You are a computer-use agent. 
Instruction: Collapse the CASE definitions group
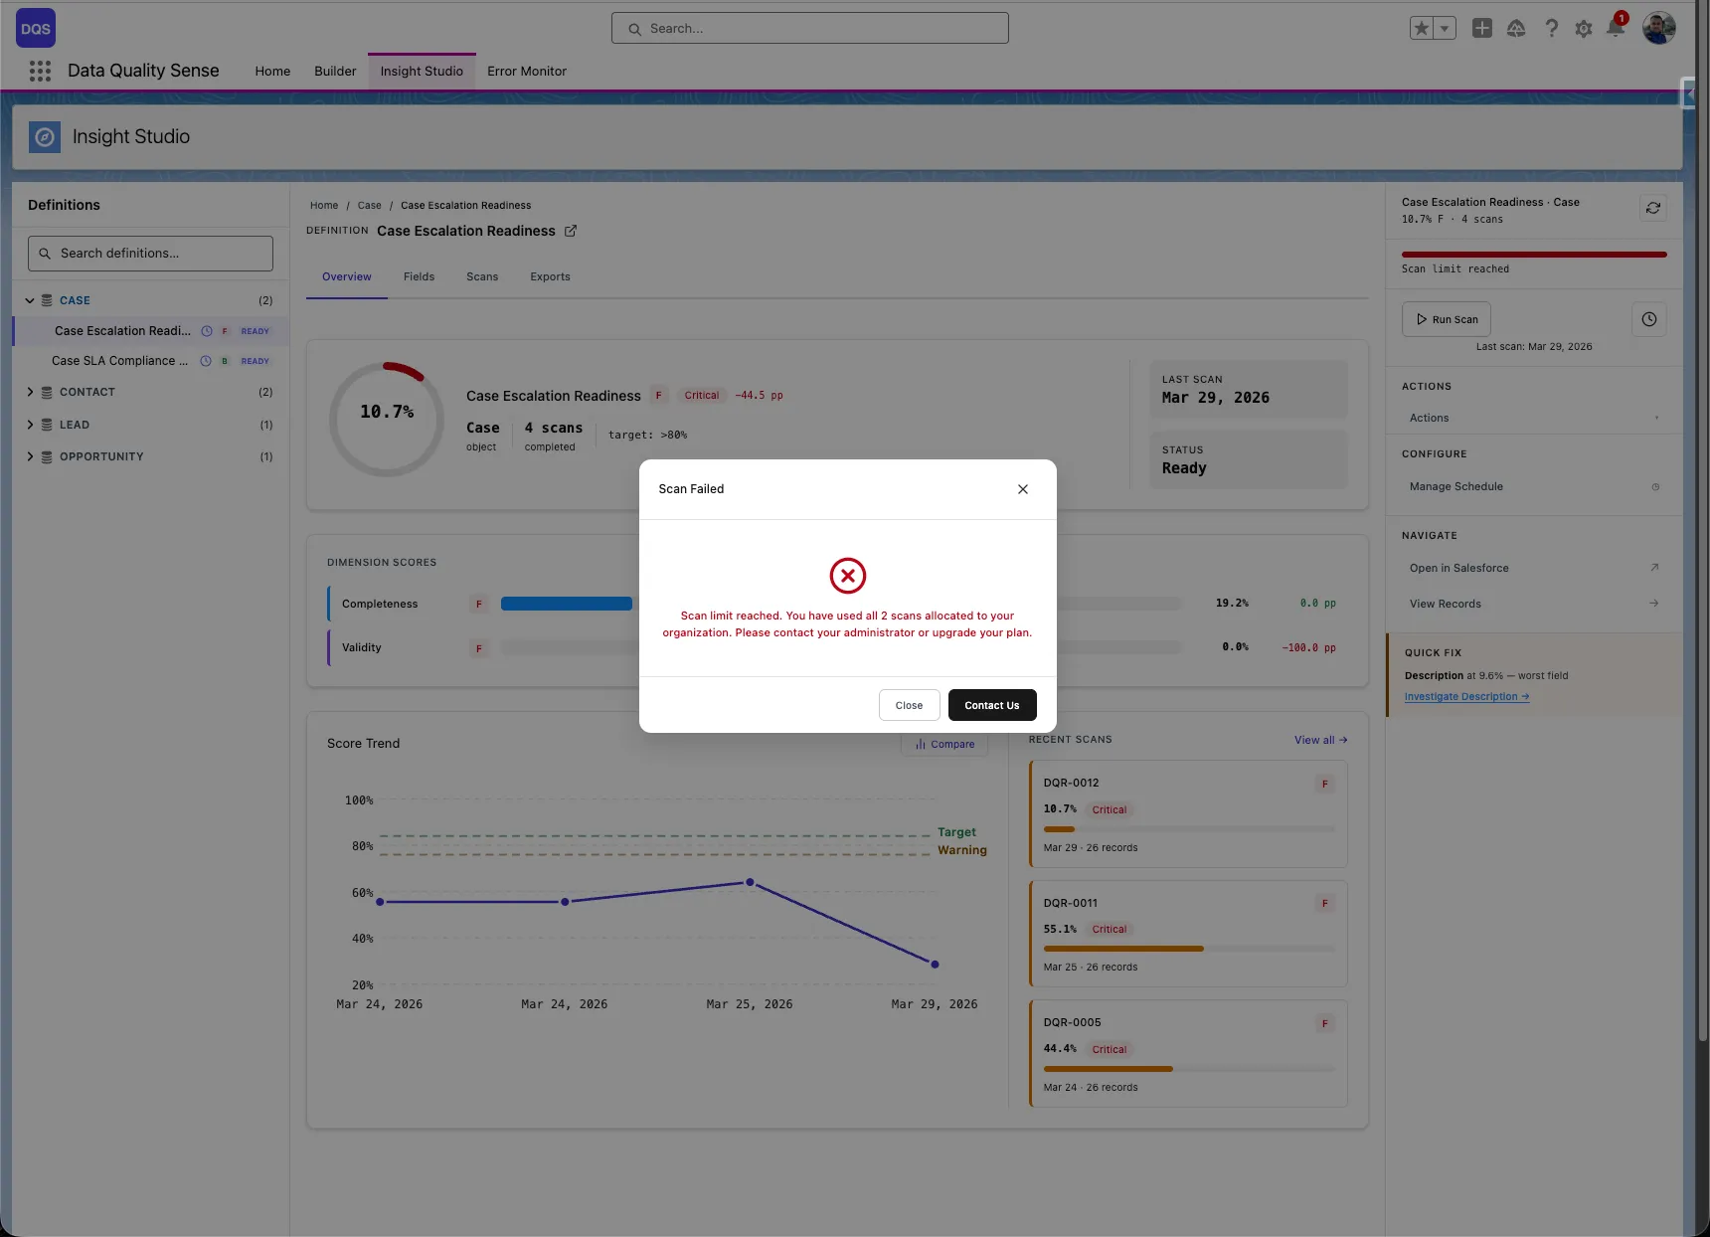click(29, 300)
